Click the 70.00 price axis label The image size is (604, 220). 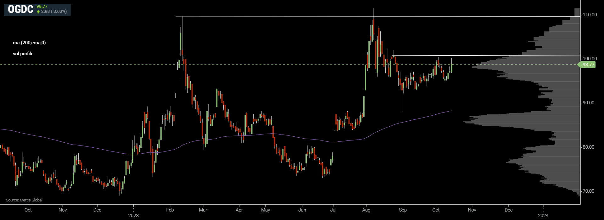pyautogui.click(x=589, y=191)
